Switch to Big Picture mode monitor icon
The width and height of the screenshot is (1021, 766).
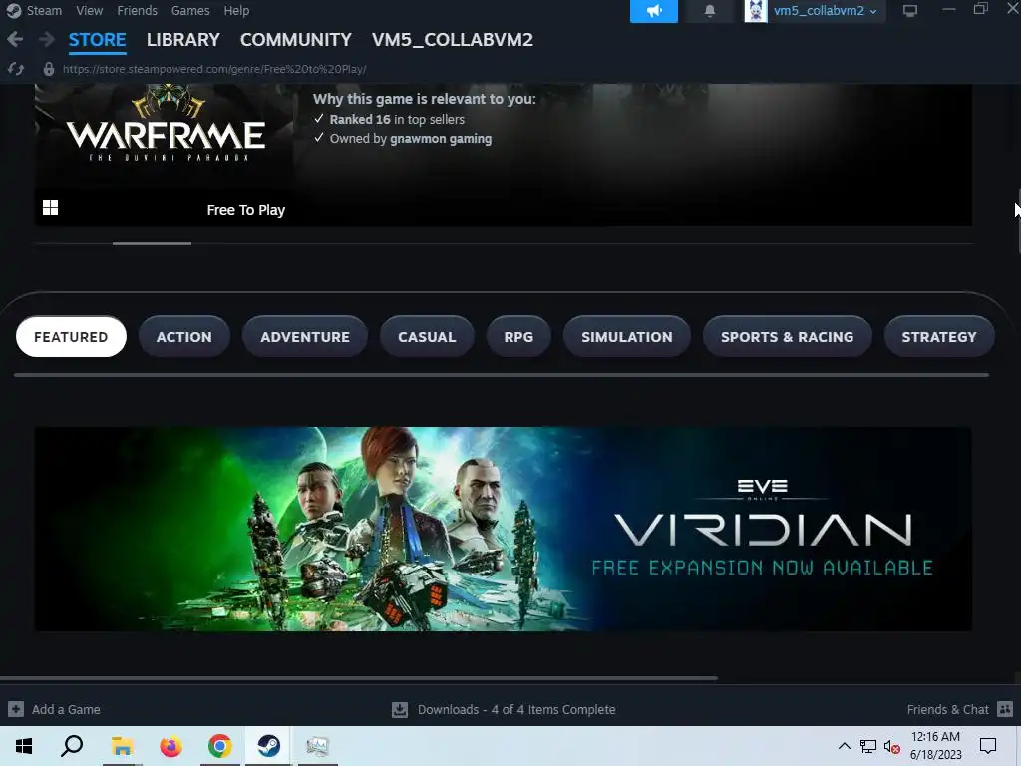910,10
